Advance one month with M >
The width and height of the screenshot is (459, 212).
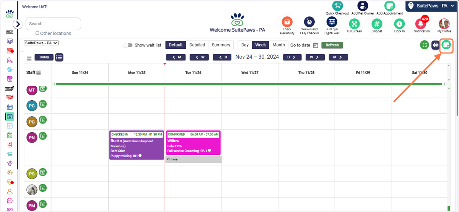pos(338,57)
